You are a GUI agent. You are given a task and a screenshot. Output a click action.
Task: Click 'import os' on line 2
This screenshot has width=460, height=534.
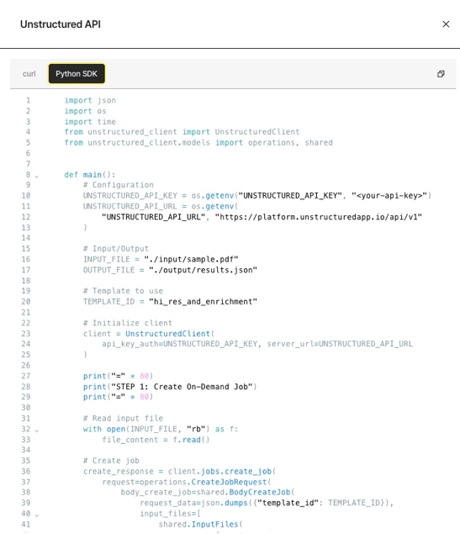(x=86, y=111)
